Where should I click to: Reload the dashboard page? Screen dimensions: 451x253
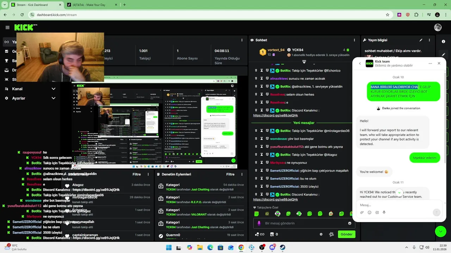click(22, 15)
